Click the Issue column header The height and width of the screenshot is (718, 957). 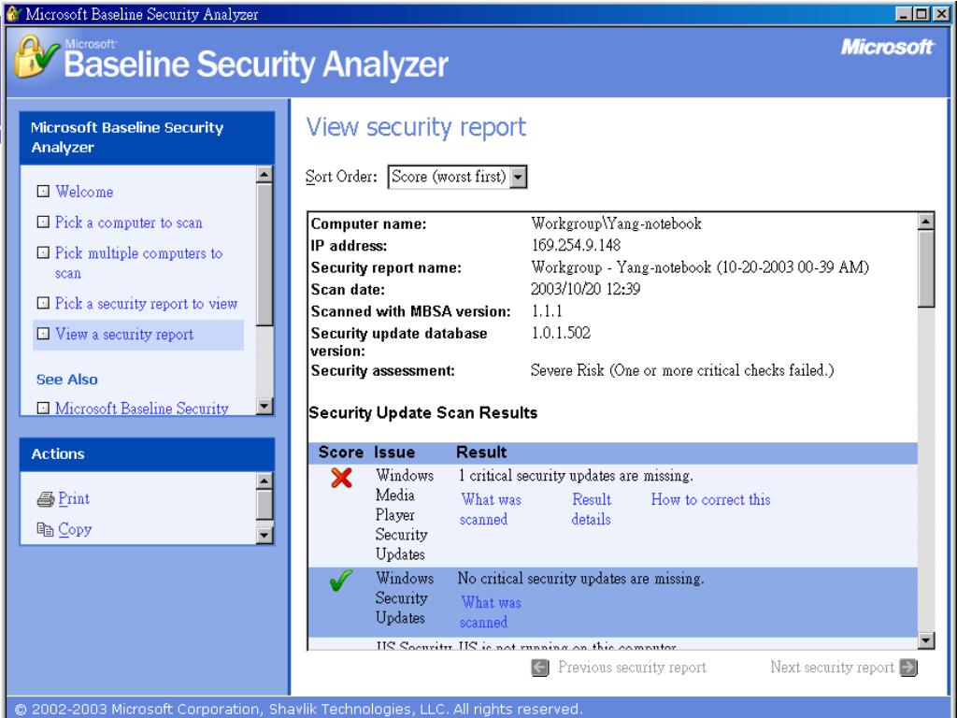pyautogui.click(x=394, y=452)
